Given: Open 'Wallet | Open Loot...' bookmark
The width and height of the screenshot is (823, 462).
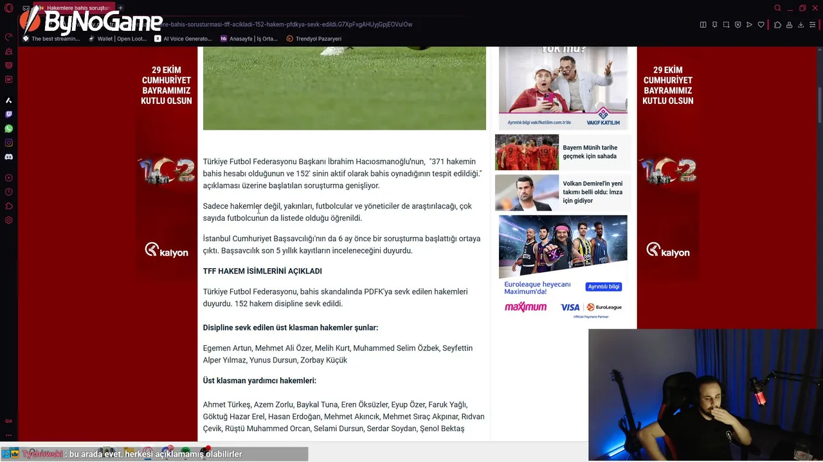Looking at the screenshot, I should pos(118,38).
